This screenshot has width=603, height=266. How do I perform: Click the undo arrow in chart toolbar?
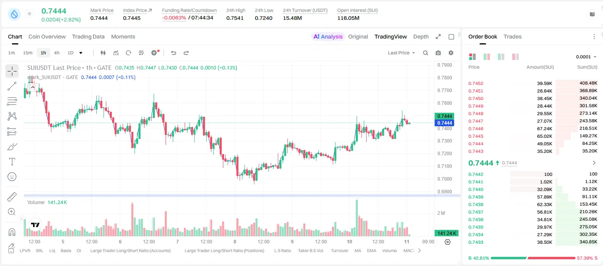tap(174, 53)
